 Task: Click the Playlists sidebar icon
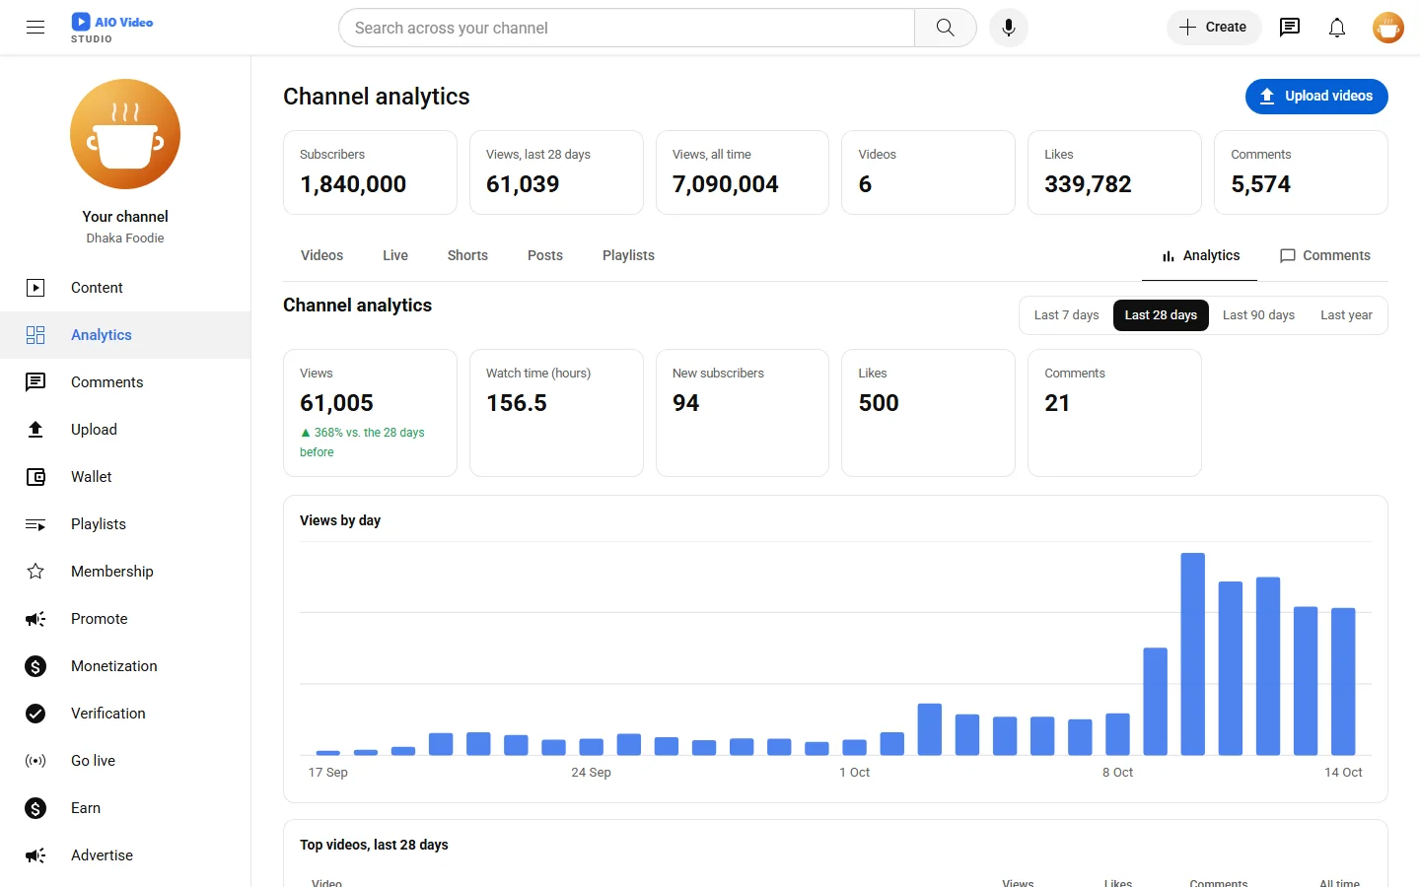pos(35,524)
